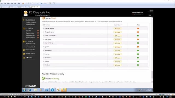Click orange warning shield in Google Chrome row
The height and width of the screenshot is (98, 175).
138,32
